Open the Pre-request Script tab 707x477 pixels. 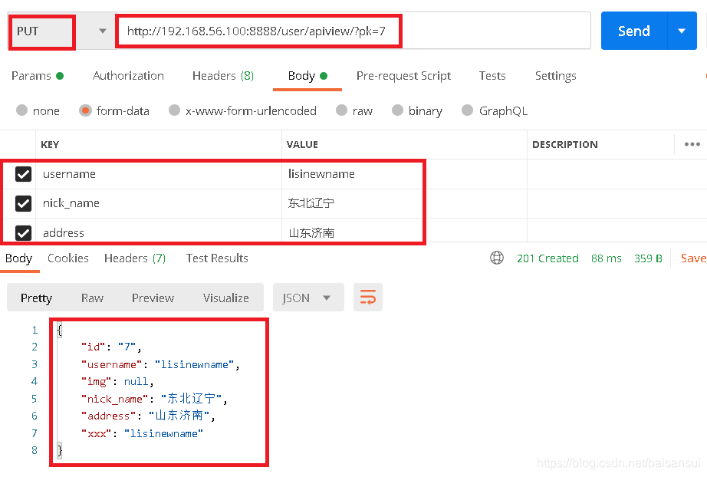[x=403, y=76]
